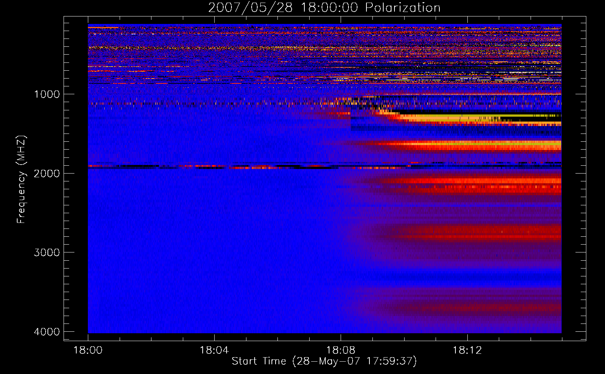Click the 1000 frequency tick label
This screenshot has width=605, height=374.
coord(47,94)
